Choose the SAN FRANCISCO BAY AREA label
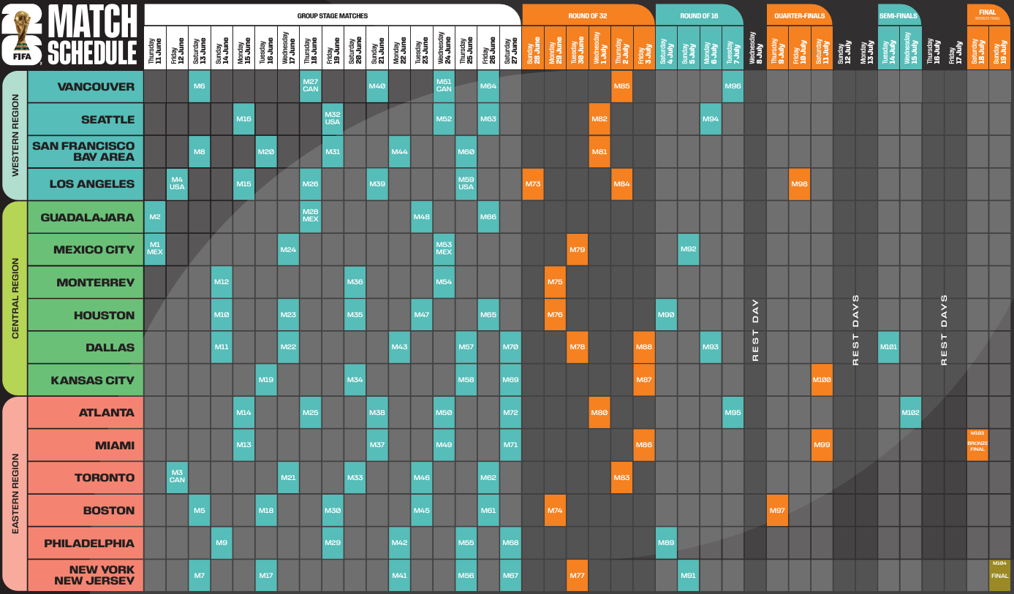Viewport: 1014px width, 594px height. pyautogui.click(x=86, y=151)
